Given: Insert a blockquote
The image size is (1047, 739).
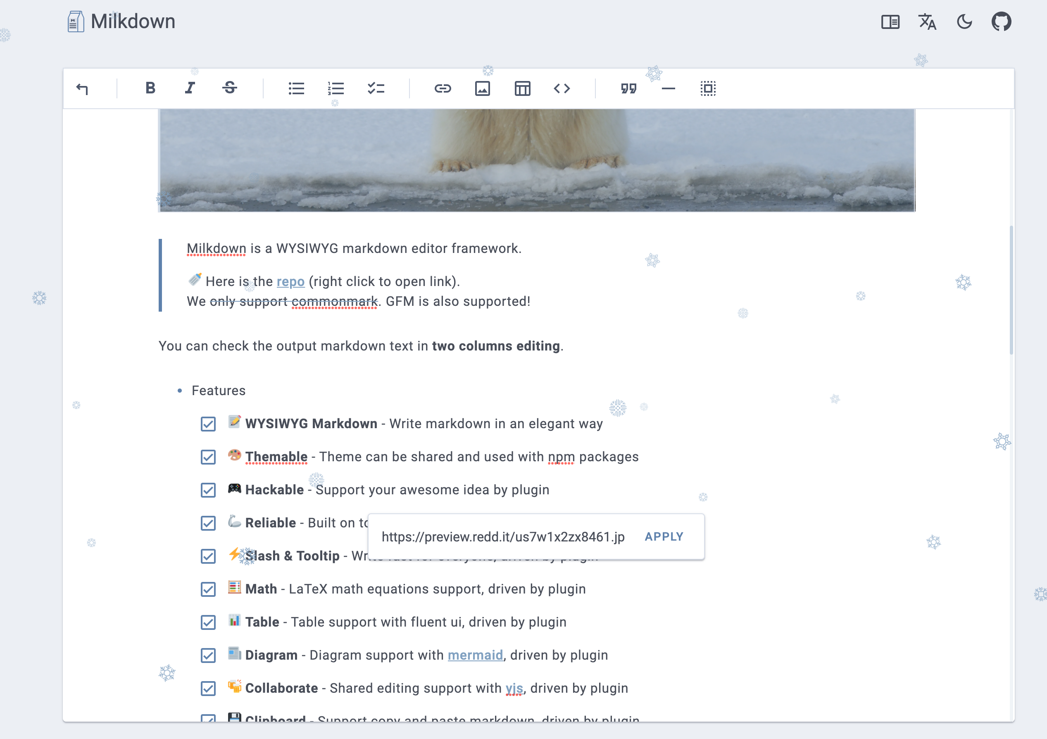Looking at the screenshot, I should point(629,88).
